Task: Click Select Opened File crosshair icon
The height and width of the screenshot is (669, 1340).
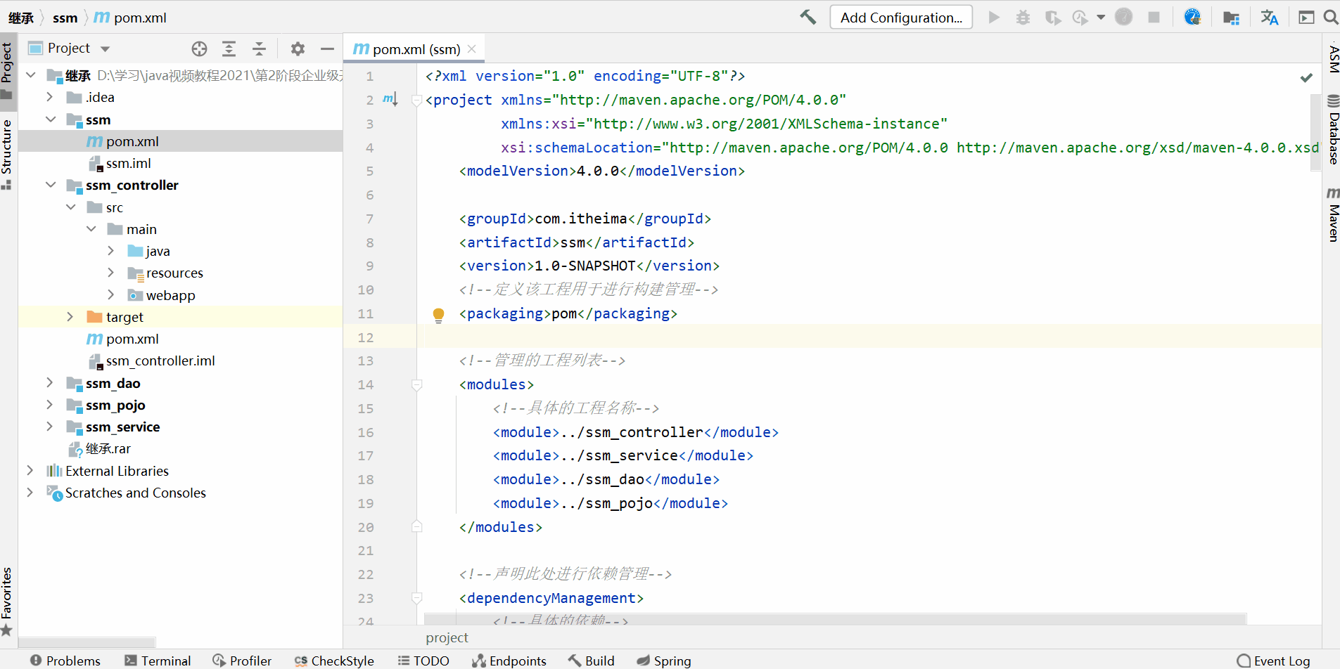Action: [x=200, y=48]
